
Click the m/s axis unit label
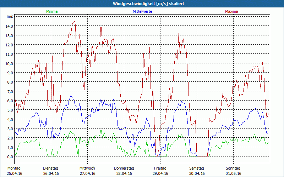click(10, 16)
